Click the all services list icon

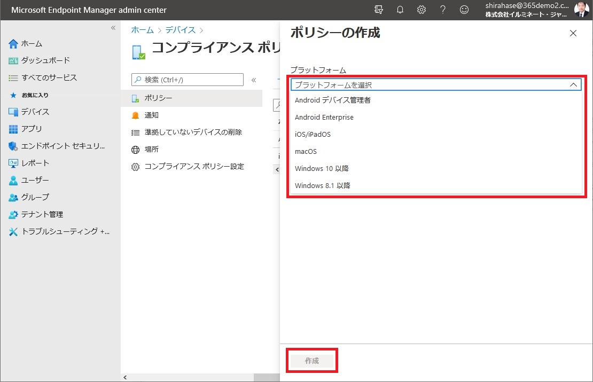click(x=13, y=78)
